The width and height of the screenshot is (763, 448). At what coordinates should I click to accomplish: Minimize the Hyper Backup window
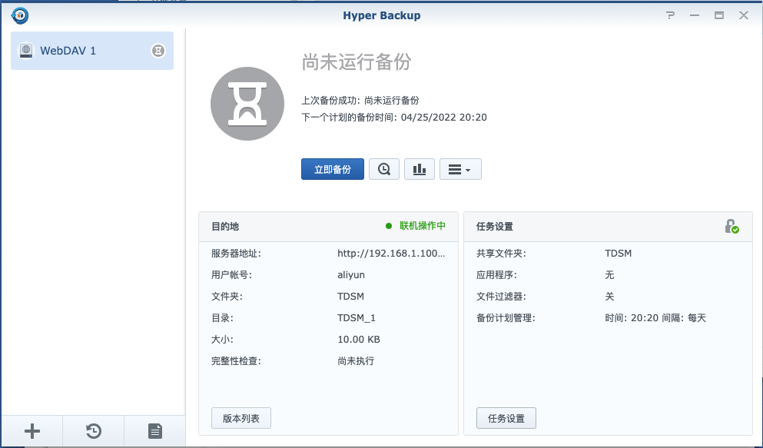[x=695, y=15]
